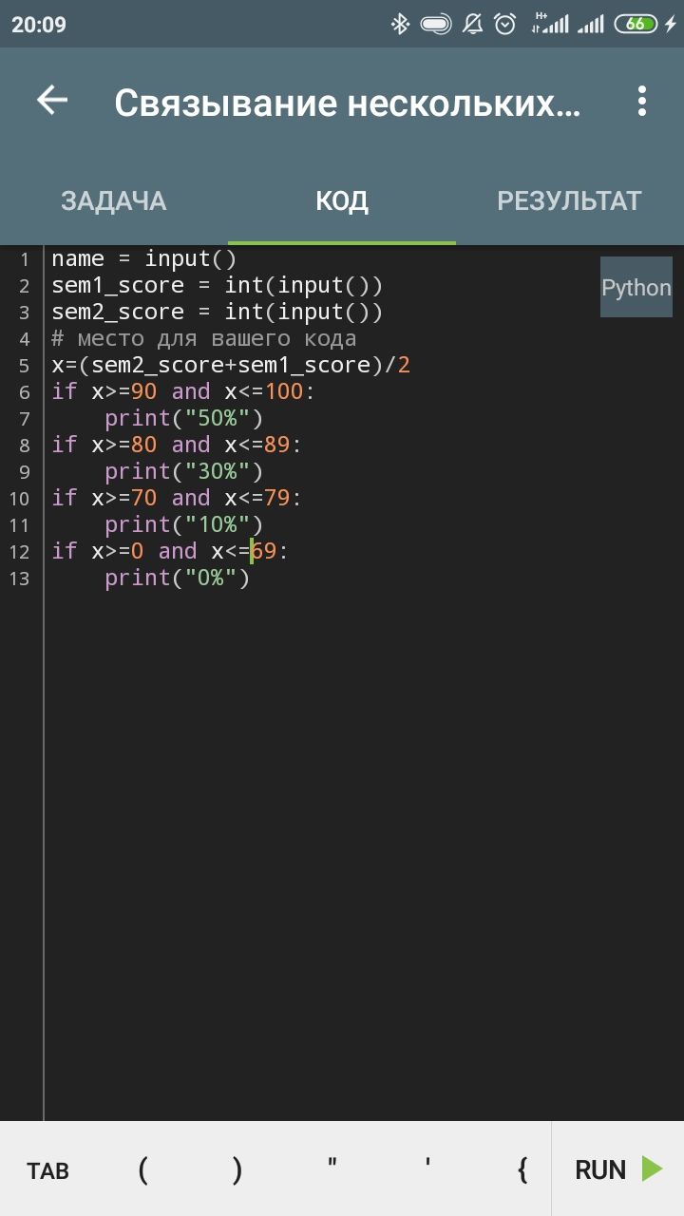The width and height of the screenshot is (684, 1216).
Task: Run the code with RUN button
Action: (x=618, y=1169)
